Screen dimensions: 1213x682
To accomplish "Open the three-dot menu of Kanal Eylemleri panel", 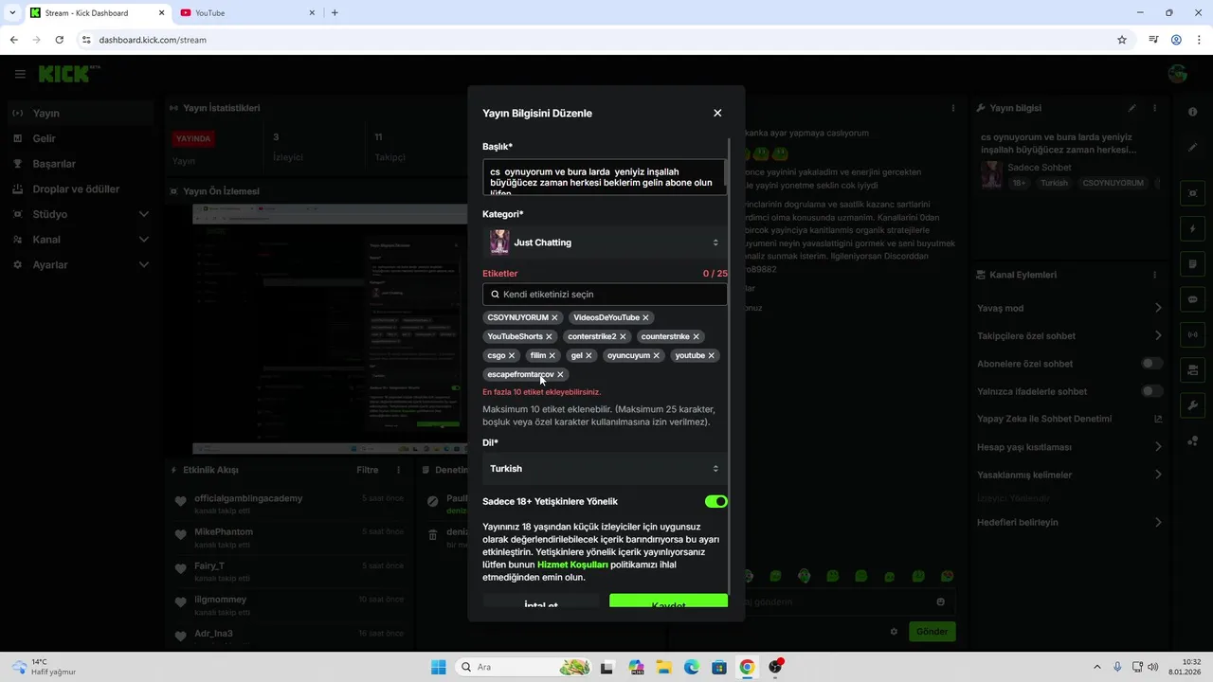I will tap(1154, 275).
